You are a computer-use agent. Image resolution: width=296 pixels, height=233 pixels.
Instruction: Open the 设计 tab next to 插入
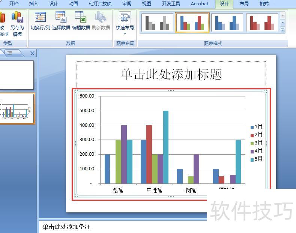pos(53,4)
